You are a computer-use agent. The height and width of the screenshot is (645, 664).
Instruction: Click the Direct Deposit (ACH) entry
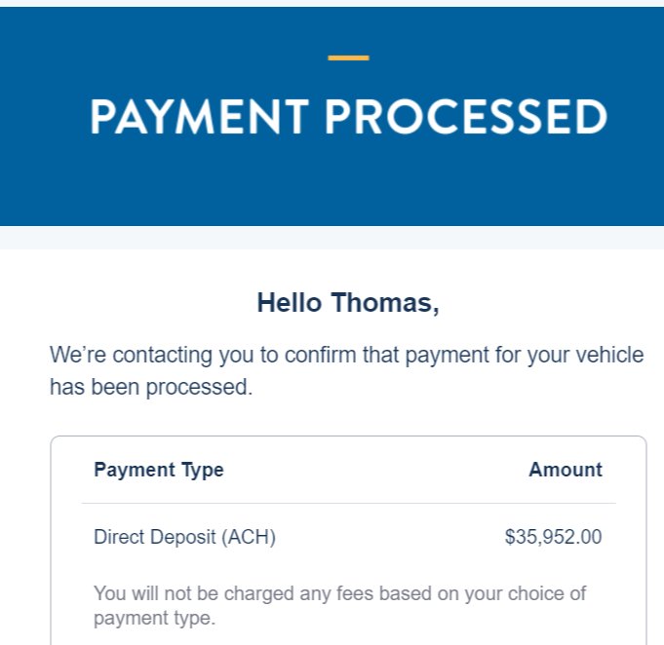(x=184, y=537)
